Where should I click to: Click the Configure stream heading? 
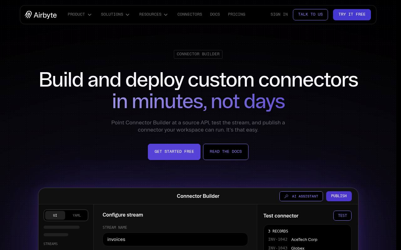coord(123,215)
